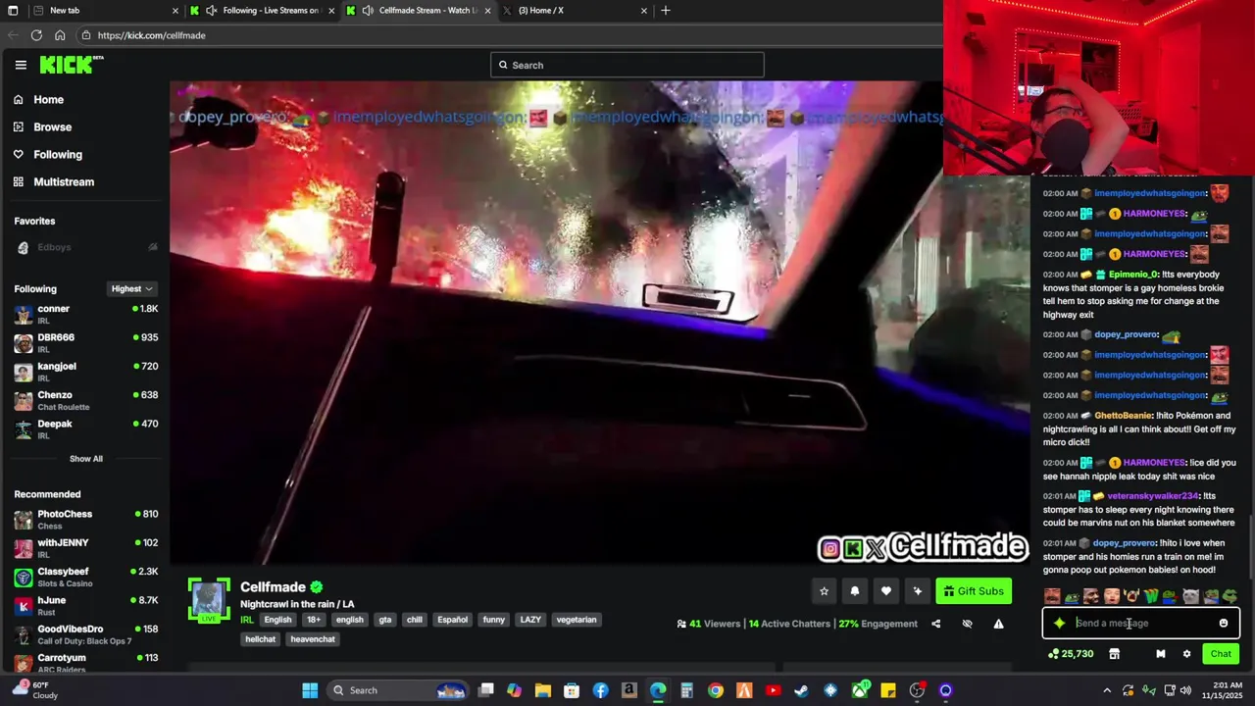Switch to the New tab tab
The image size is (1255, 706).
(105, 11)
